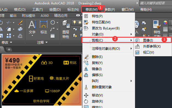Open the 图层特性 layer properties tool
172x108 pixels.
click(x=66, y=29)
